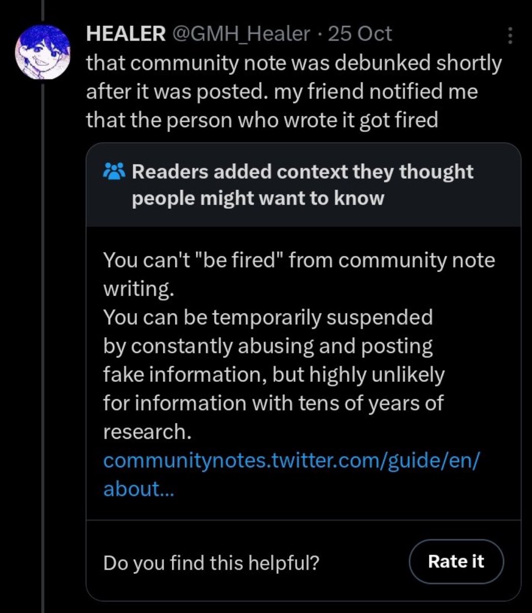Open the HEALER display name profile link

[x=126, y=34]
